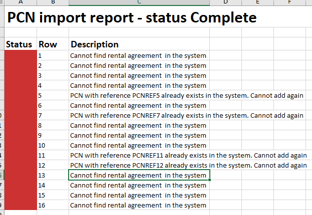Screen dimensions: 312x215
Task: Click row number cell '1'
Action: tap(53, 55)
